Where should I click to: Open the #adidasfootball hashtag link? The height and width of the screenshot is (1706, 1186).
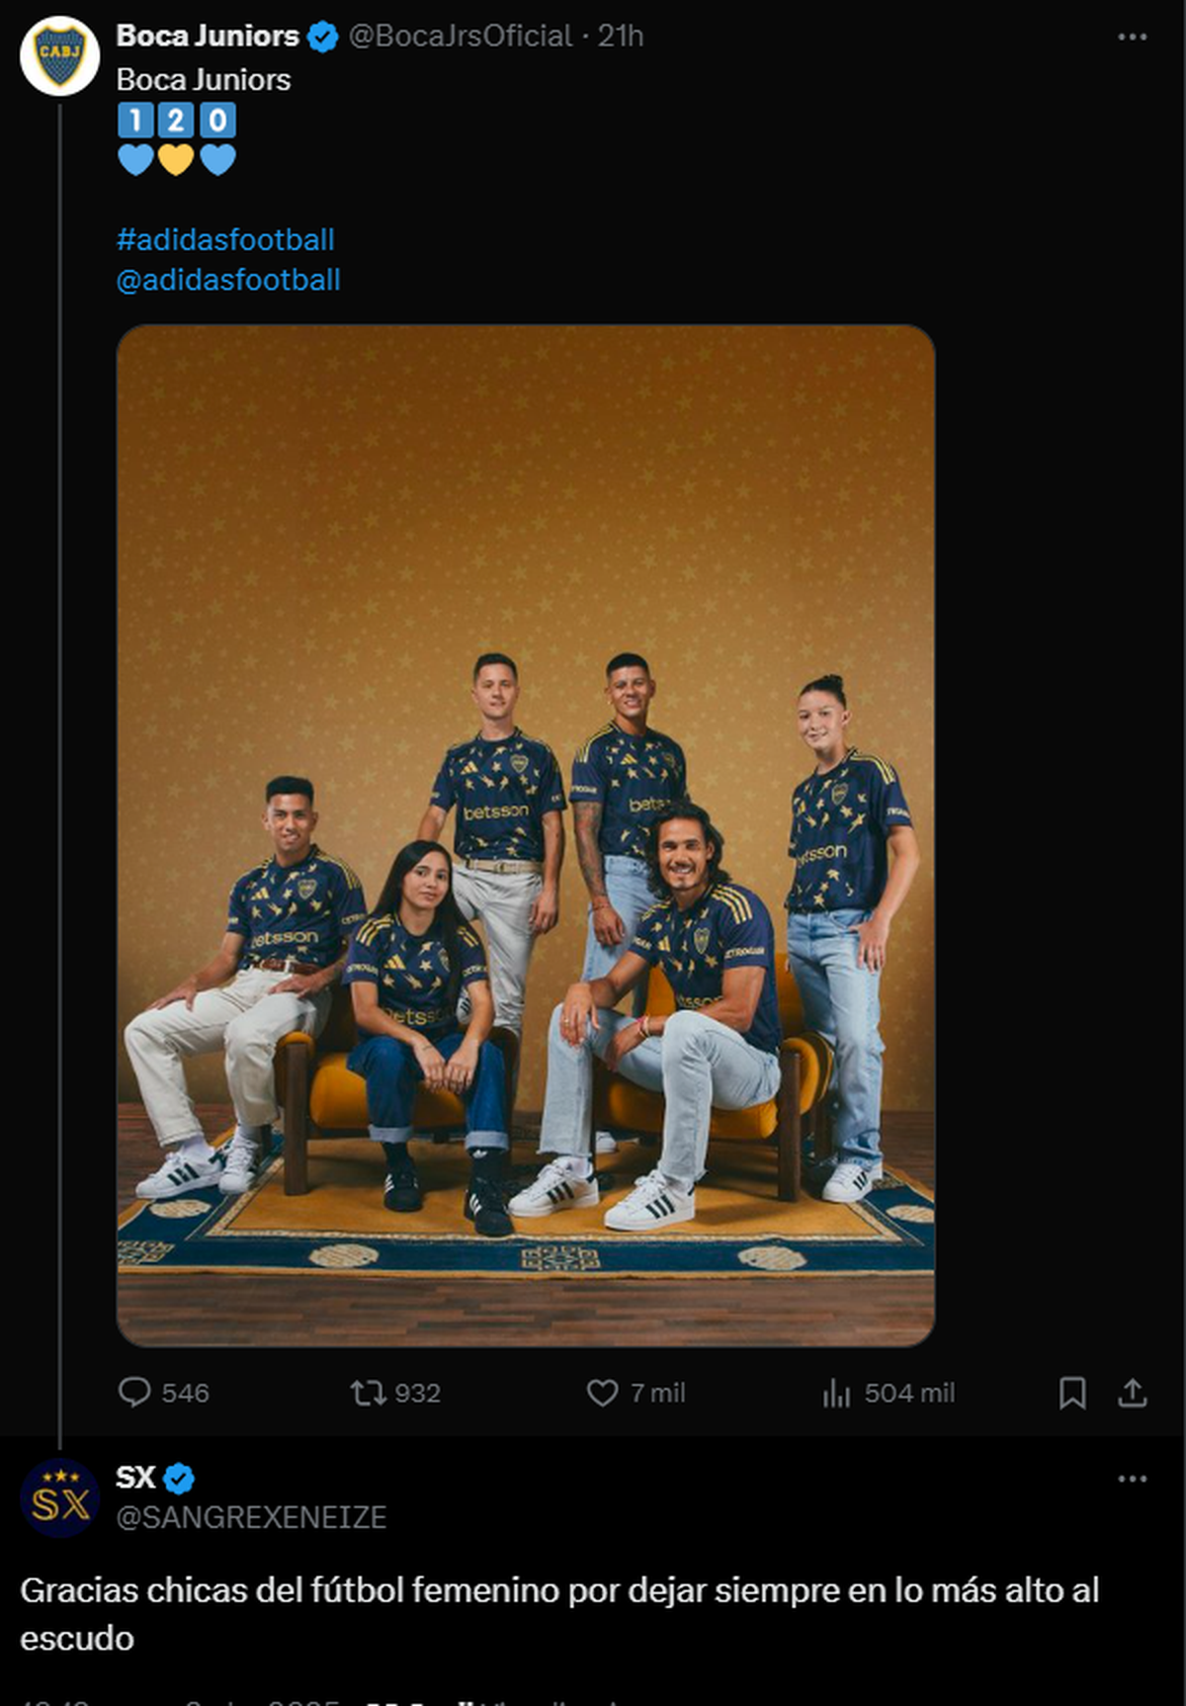click(x=225, y=240)
